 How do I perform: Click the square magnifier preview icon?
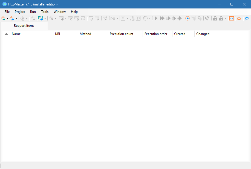138,19
